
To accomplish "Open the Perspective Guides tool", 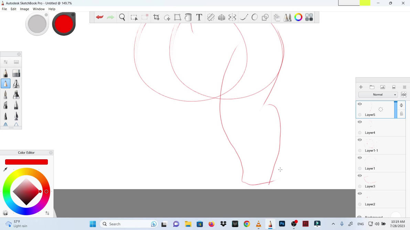I will 222,17.
